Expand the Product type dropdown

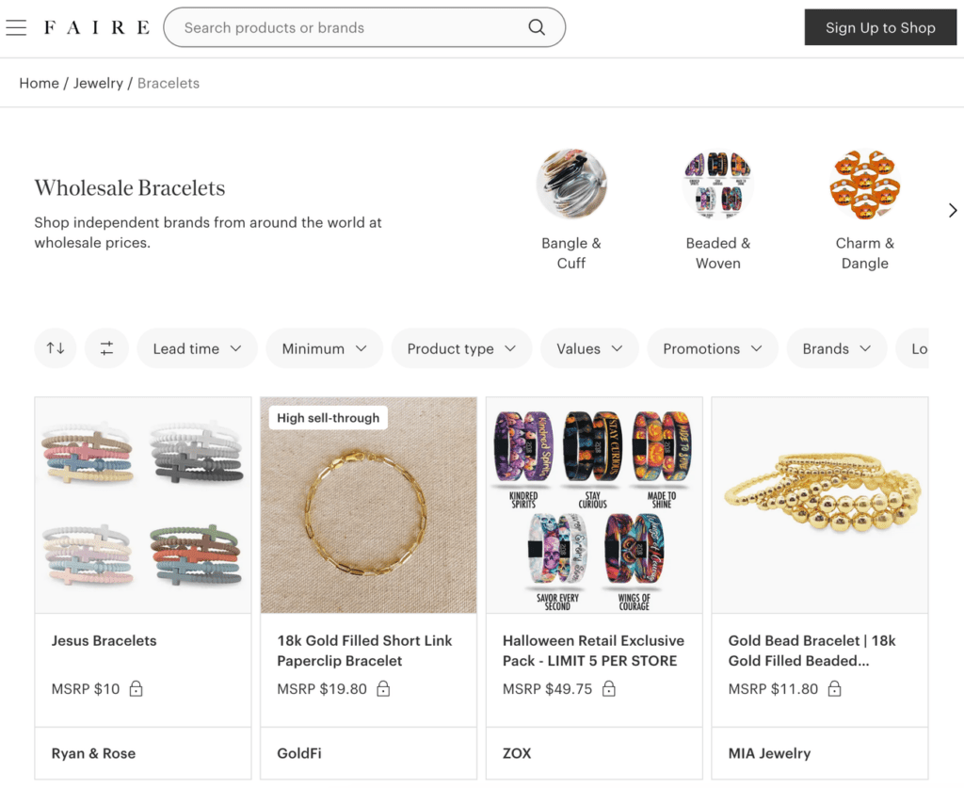click(x=461, y=348)
